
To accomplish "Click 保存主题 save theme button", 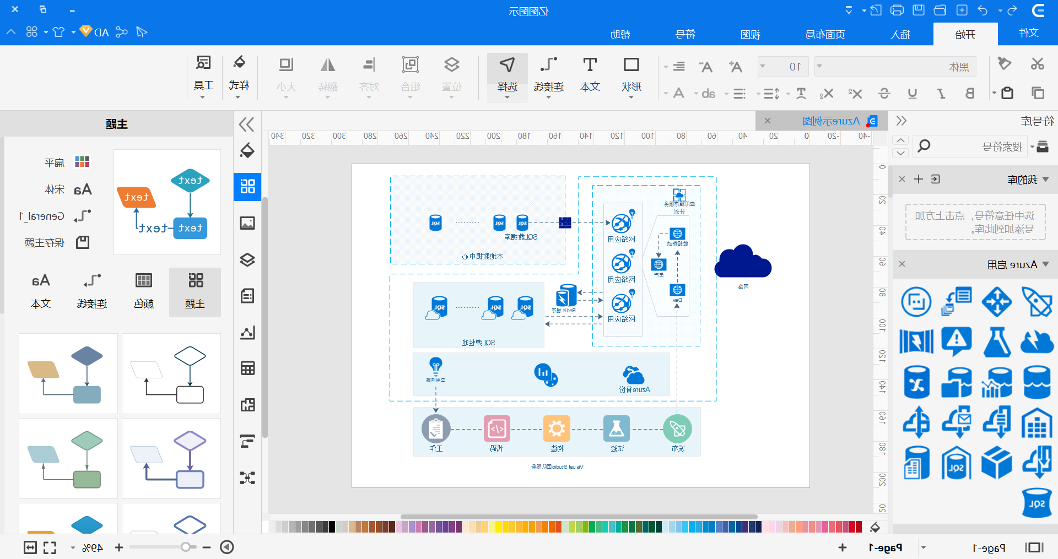I will (57, 242).
